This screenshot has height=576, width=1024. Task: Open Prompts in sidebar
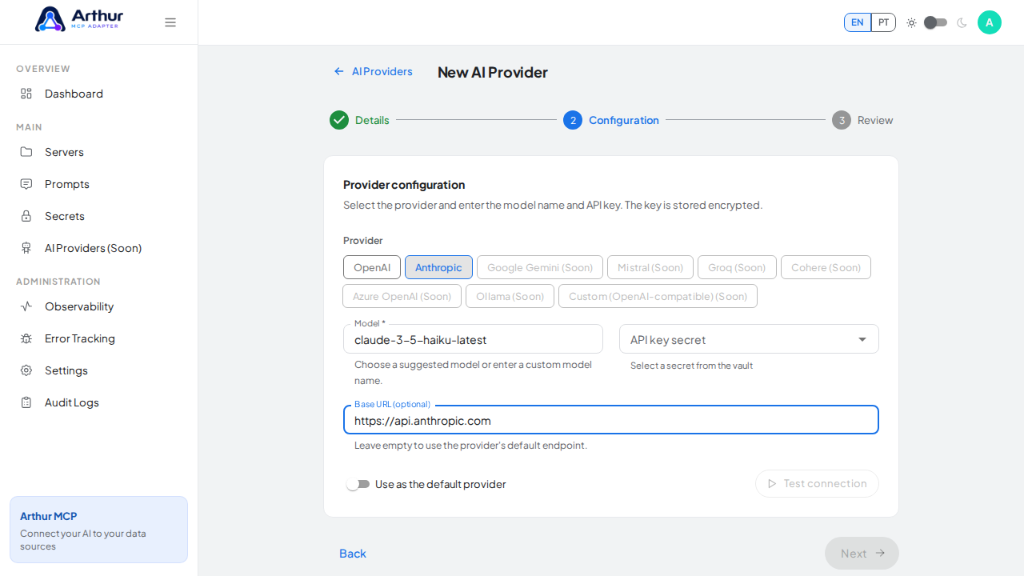click(x=99, y=184)
